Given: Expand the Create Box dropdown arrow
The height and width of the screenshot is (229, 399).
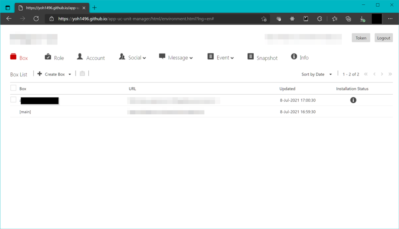Looking at the screenshot, I should [x=70, y=74].
